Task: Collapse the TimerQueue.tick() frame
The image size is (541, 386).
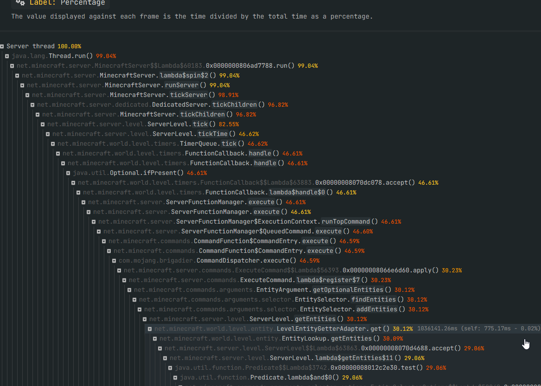Action: [x=53, y=143]
